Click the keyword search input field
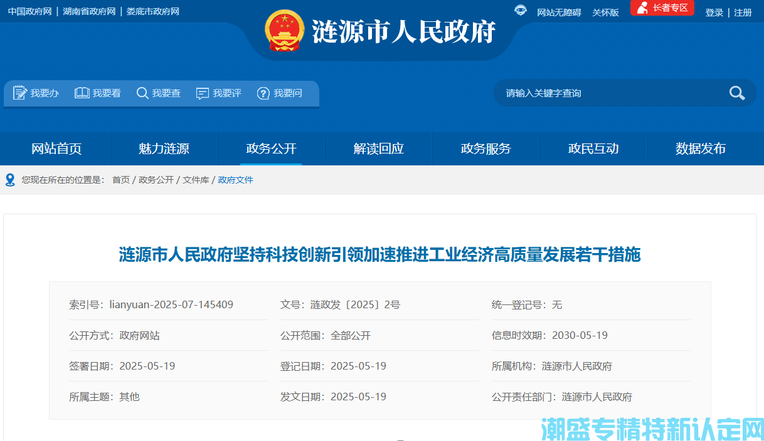Screen dimensions: 764x441 coord(612,93)
